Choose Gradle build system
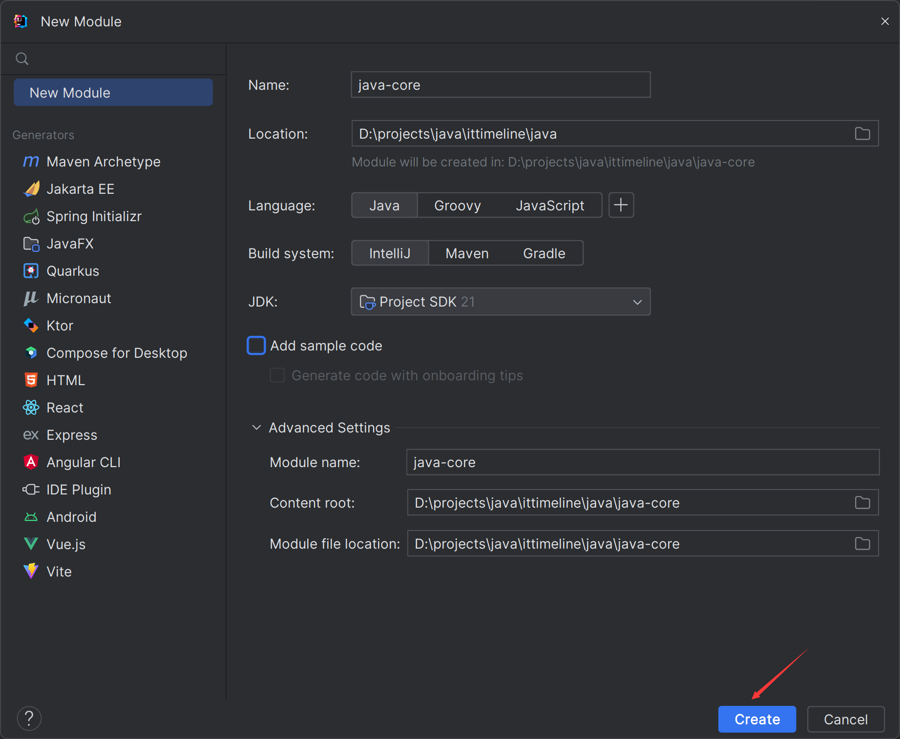The image size is (900, 739). click(544, 253)
